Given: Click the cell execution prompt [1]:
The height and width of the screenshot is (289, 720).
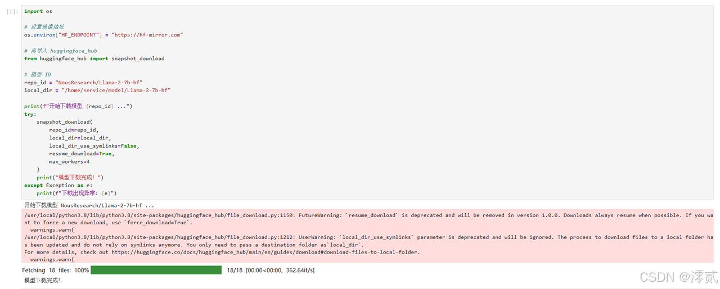Looking at the screenshot, I should tap(12, 11).
